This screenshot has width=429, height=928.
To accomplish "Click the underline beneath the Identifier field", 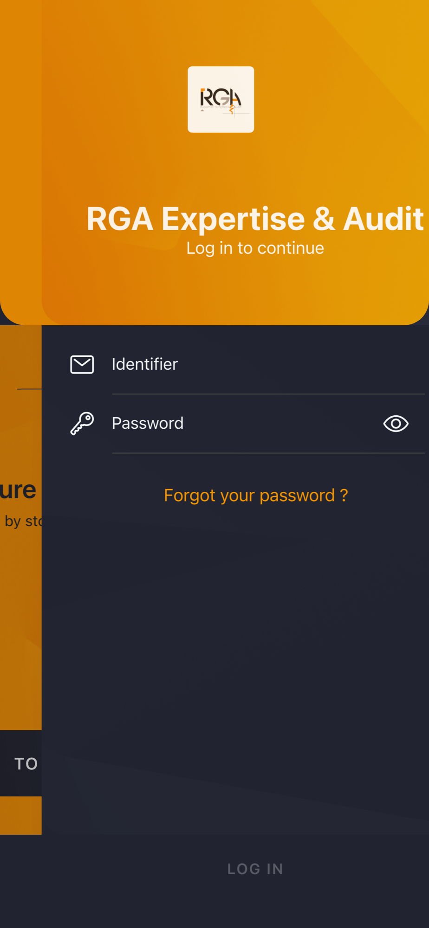I will coord(268,394).
